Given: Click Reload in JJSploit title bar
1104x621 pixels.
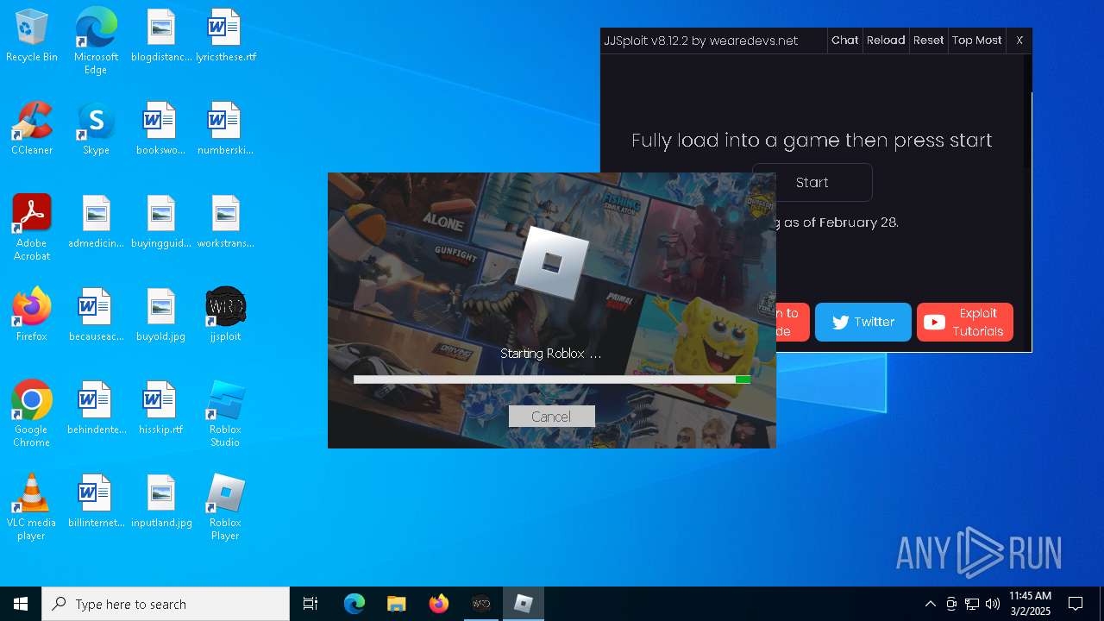Looking at the screenshot, I should 886,41.
